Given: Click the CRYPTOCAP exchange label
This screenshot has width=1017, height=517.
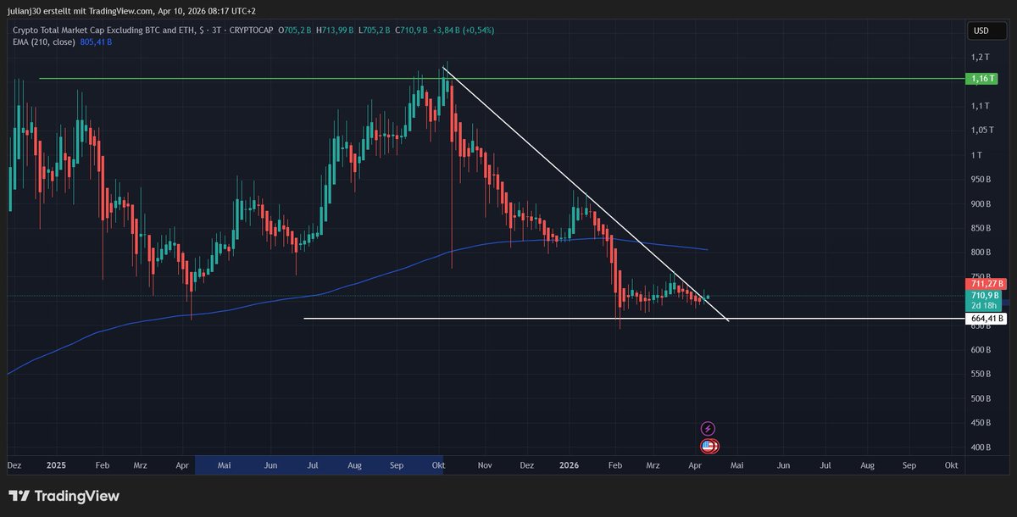Looking at the screenshot, I should pos(251,31).
